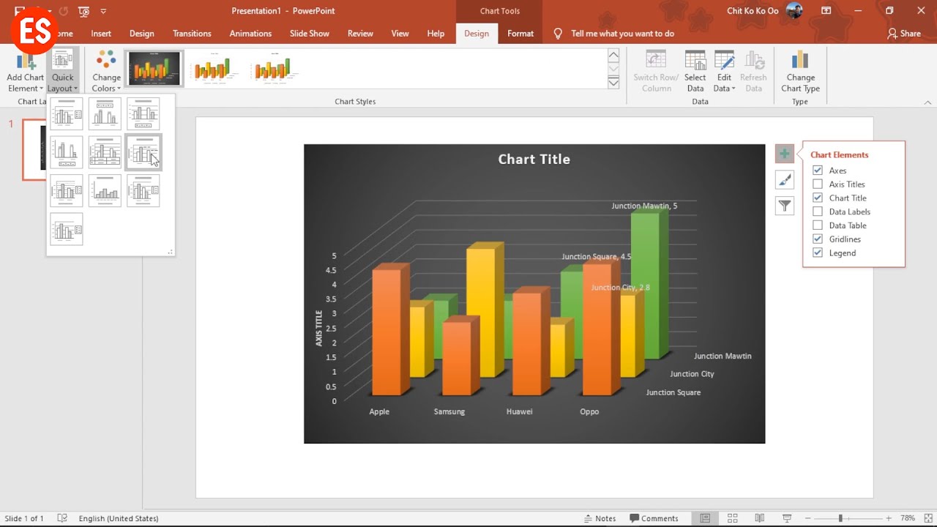This screenshot has height=527, width=937.
Task: Toggle the Notes pane button
Action: pos(600,518)
